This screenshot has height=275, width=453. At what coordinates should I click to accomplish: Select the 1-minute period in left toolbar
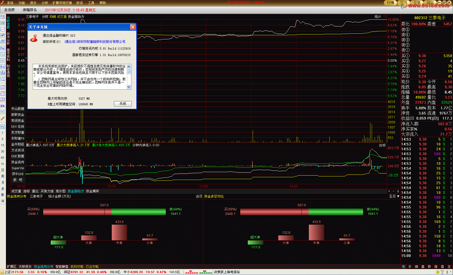pos(2,133)
